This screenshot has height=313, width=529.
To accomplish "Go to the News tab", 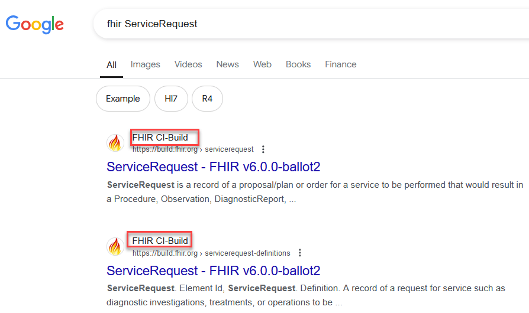I will 227,64.
